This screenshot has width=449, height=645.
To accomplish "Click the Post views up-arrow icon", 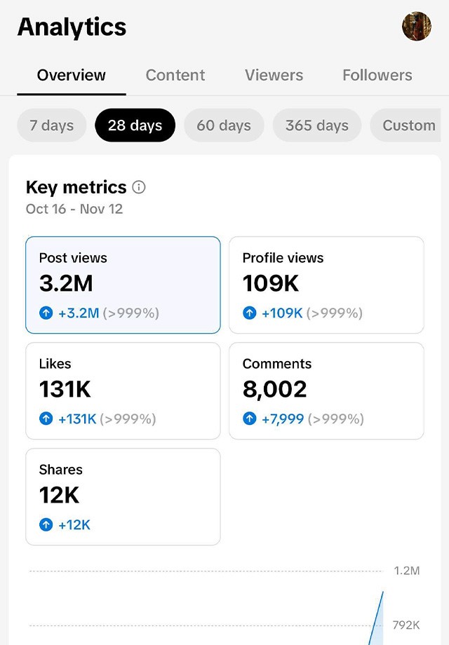I will click(x=46, y=313).
